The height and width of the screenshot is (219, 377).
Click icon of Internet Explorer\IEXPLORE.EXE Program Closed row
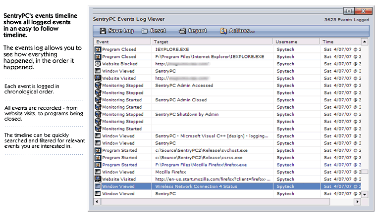tap(98, 57)
